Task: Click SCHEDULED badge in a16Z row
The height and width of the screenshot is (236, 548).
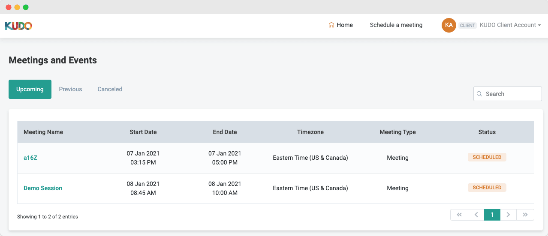Action: coord(487,157)
